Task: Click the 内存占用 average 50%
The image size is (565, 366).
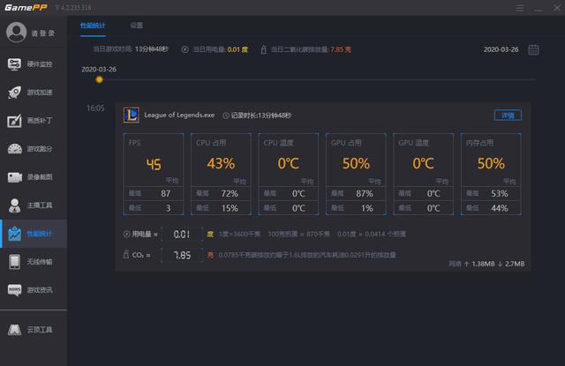Action: (491, 164)
